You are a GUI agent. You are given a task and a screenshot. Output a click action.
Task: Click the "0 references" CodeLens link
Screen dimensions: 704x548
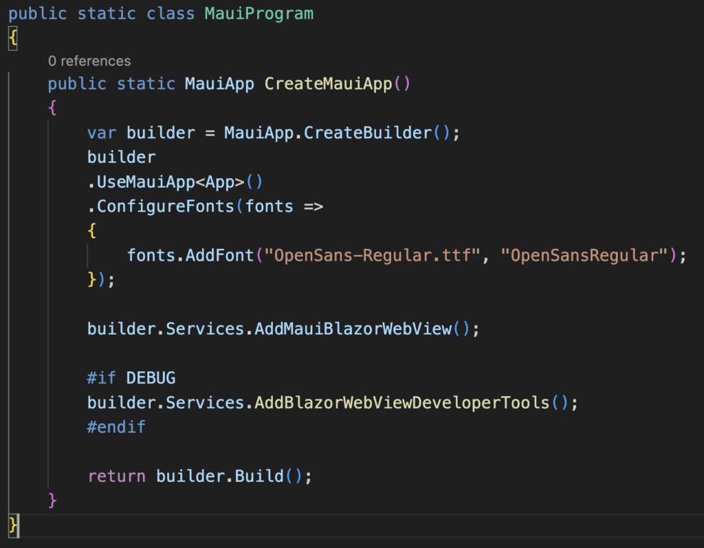click(89, 61)
